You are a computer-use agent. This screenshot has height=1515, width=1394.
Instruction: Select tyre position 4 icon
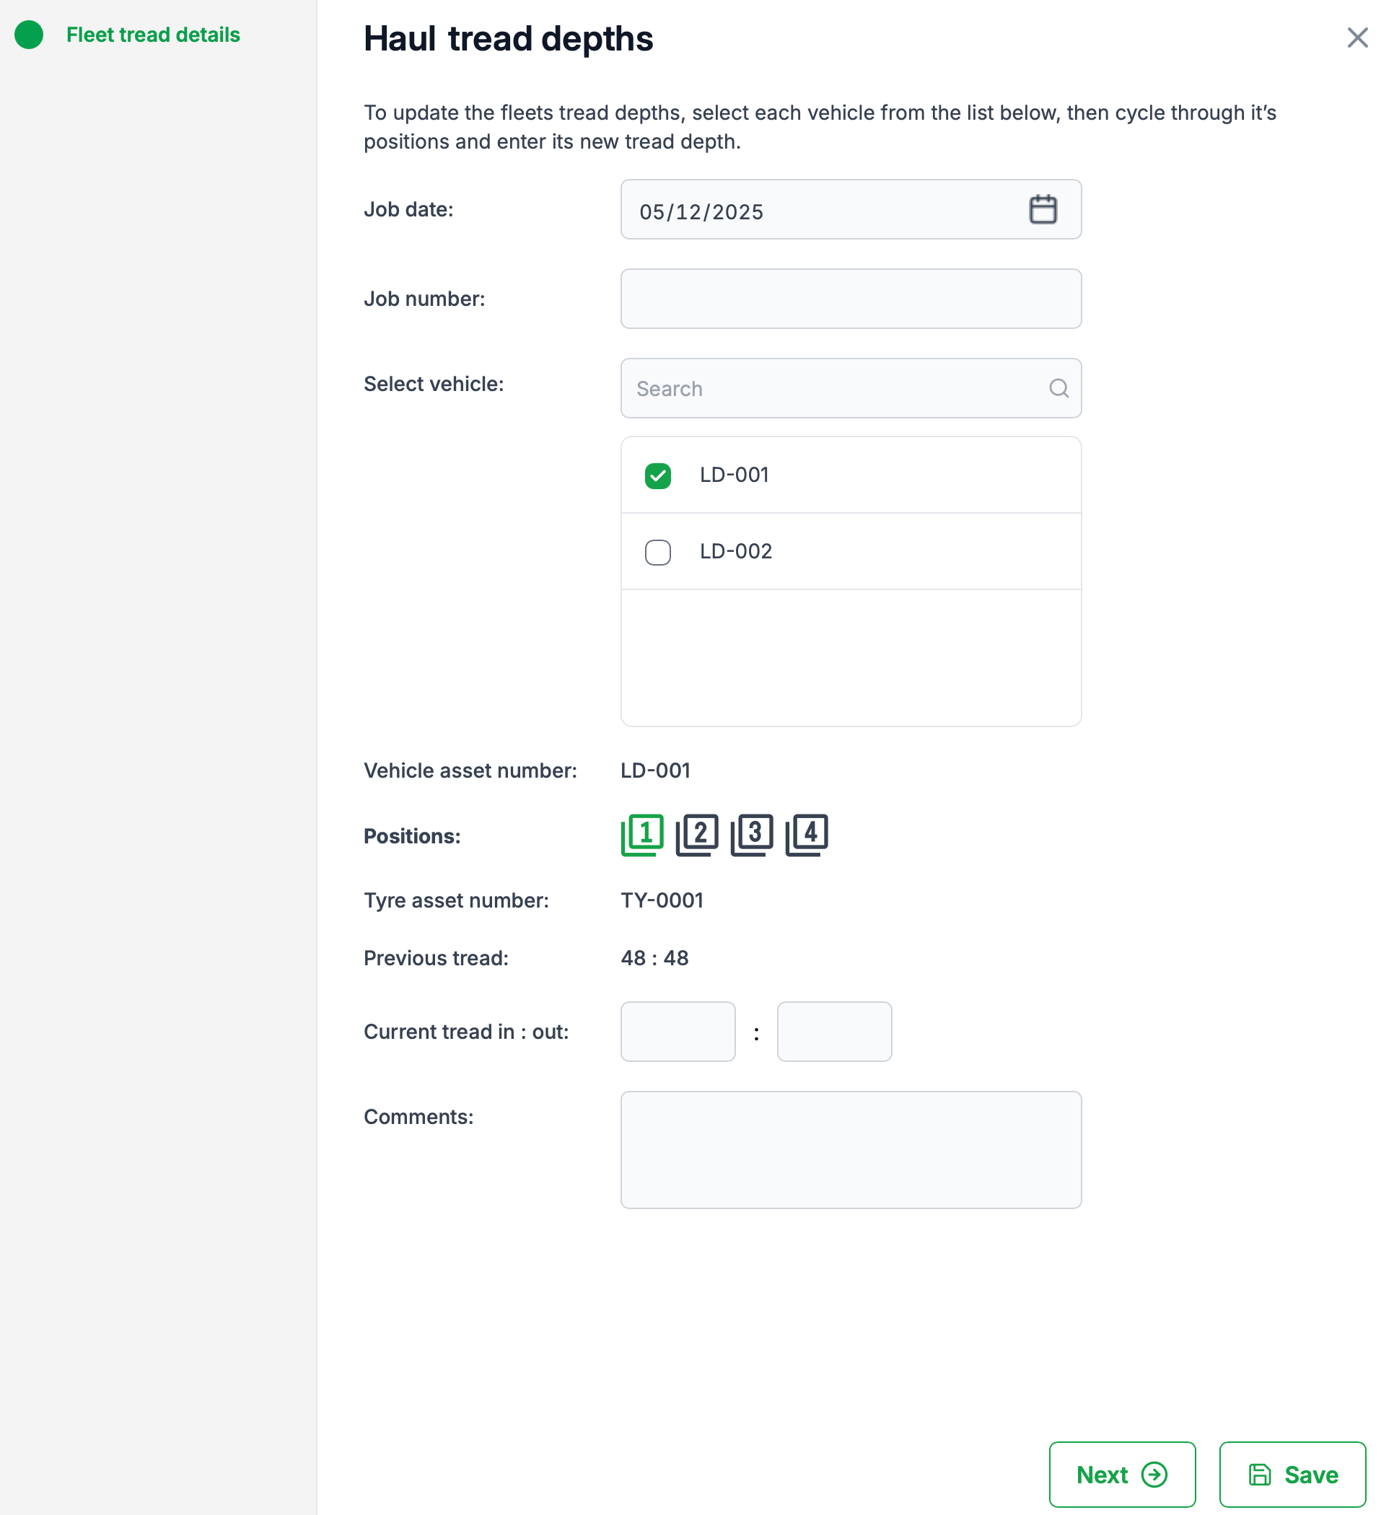[807, 834]
